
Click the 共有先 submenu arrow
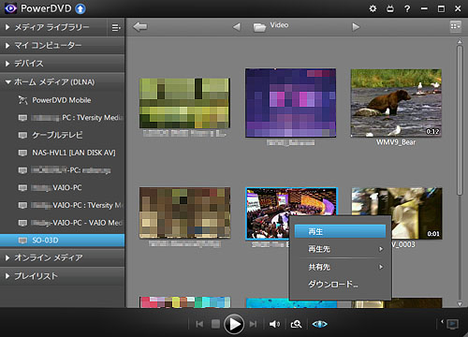click(x=381, y=267)
